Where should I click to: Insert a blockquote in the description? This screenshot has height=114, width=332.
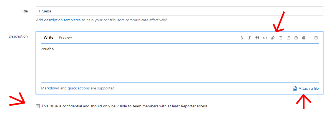click(x=257, y=38)
